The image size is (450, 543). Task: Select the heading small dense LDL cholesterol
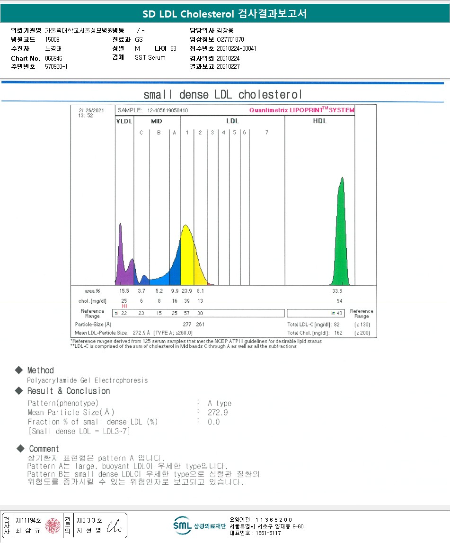click(x=223, y=94)
